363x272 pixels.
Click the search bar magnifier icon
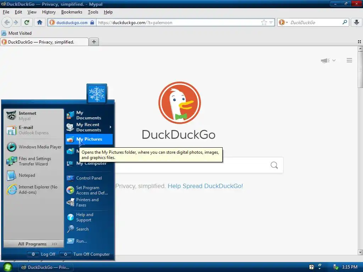click(345, 22)
